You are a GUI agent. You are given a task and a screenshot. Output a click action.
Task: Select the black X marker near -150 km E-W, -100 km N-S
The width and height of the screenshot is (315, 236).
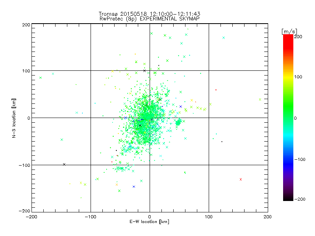pyautogui.click(x=64, y=164)
